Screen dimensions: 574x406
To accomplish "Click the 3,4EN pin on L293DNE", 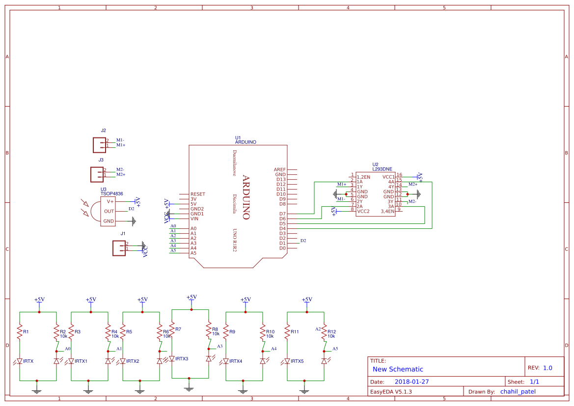I will pyautogui.click(x=387, y=211).
